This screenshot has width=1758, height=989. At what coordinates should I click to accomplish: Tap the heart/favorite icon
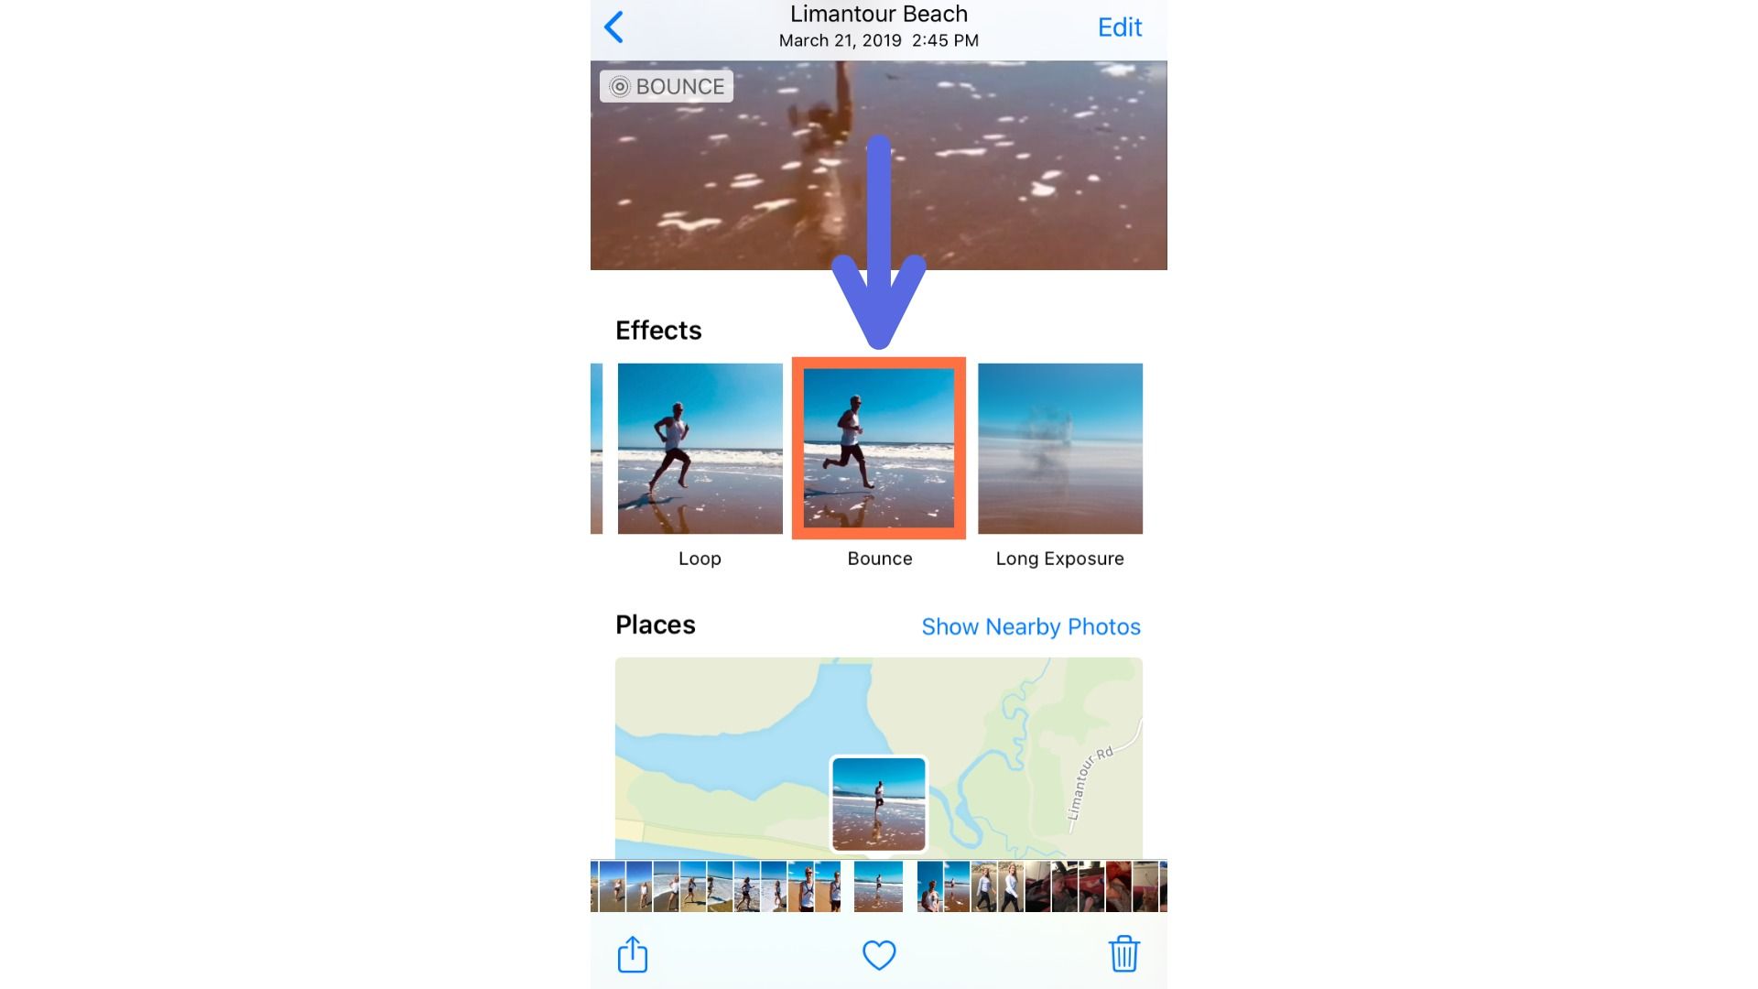click(879, 954)
